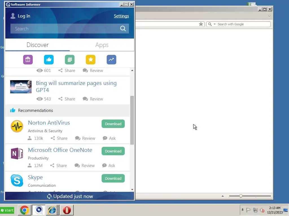Click the action center flag tray icon

248,210
